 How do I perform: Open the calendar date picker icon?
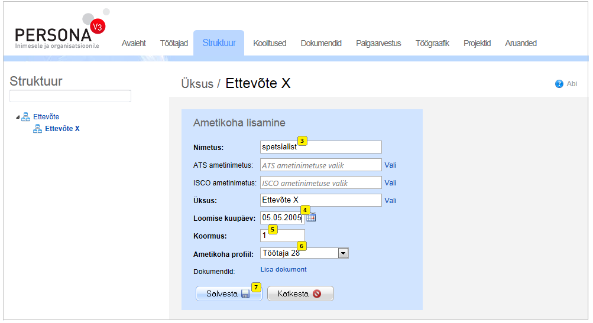[311, 218]
